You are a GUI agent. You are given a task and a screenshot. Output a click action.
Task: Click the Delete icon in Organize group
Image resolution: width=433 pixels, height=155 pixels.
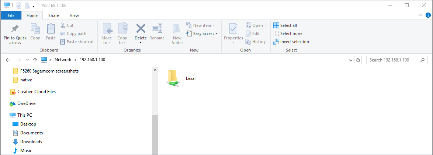pos(141,29)
